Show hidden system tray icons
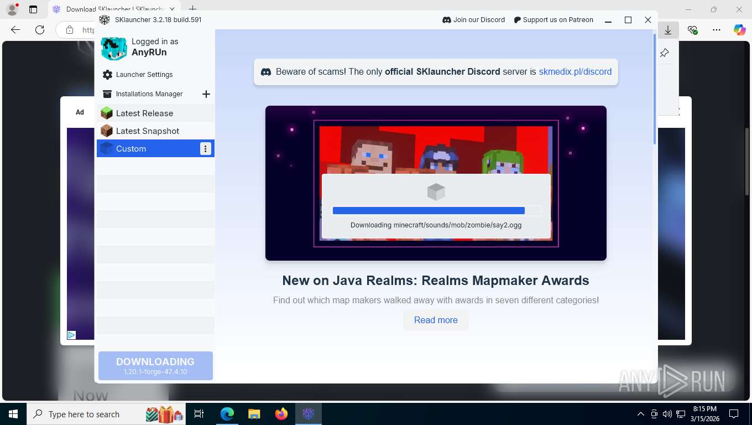The width and height of the screenshot is (752, 425). pos(641,414)
